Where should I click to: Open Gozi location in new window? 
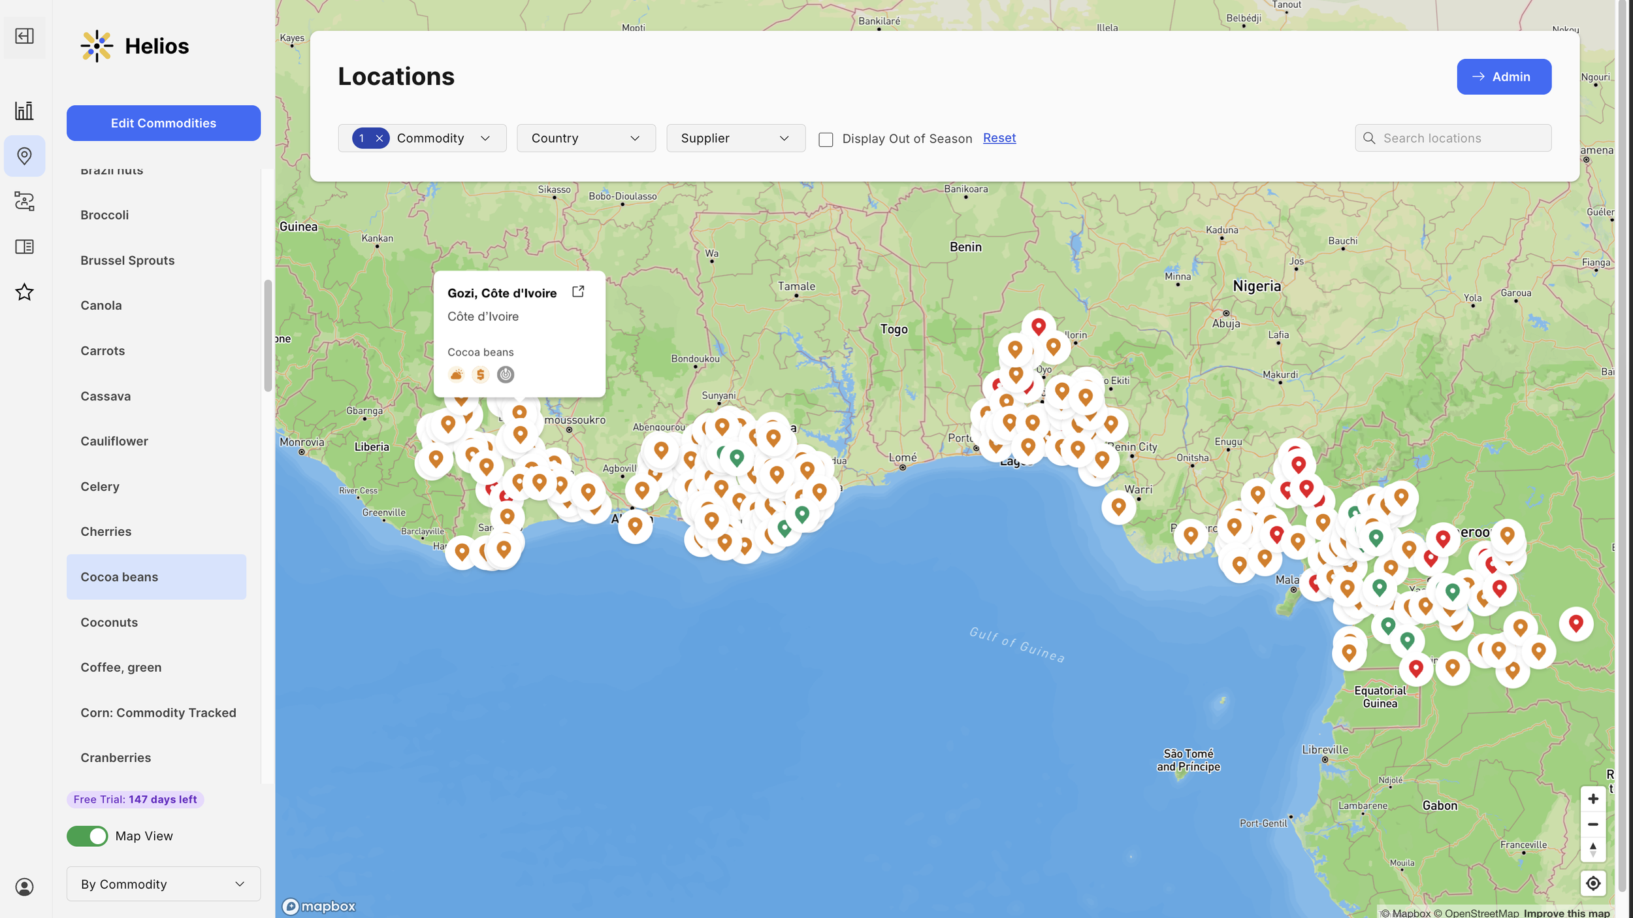click(578, 291)
